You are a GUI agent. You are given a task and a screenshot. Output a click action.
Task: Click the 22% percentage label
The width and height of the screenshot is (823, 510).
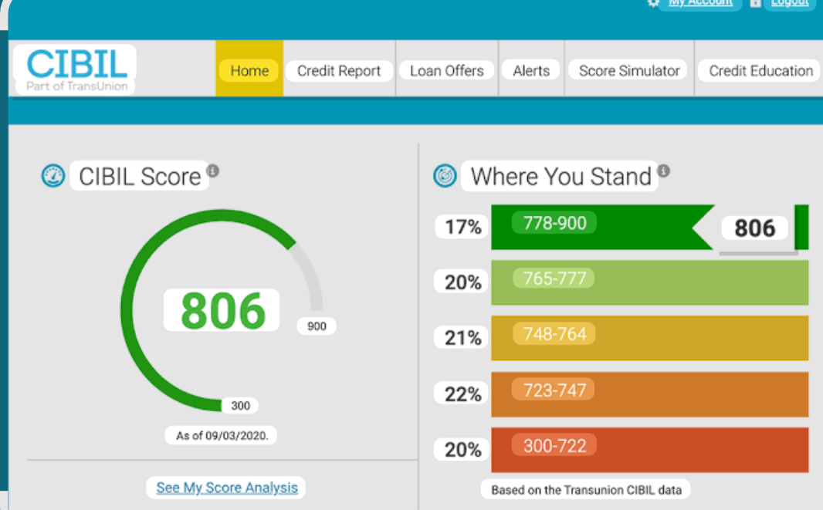(x=462, y=393)
